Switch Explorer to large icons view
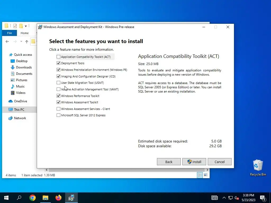Image resolution: width=271 pixels, height=203 pixels. (205, 175)
